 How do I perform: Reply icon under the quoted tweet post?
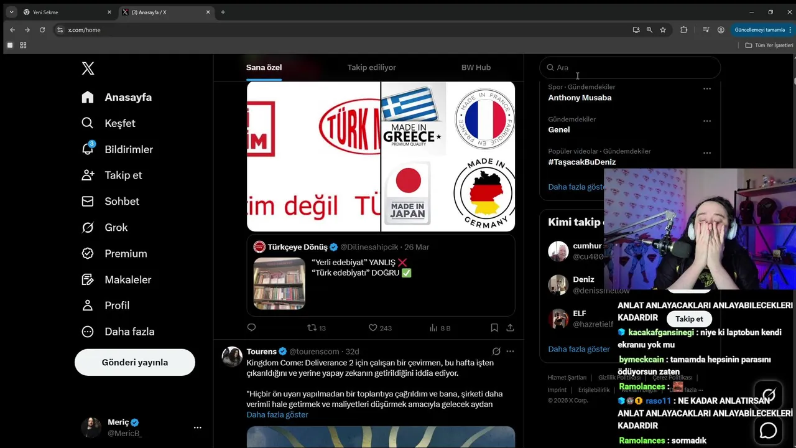coord(251,327)
